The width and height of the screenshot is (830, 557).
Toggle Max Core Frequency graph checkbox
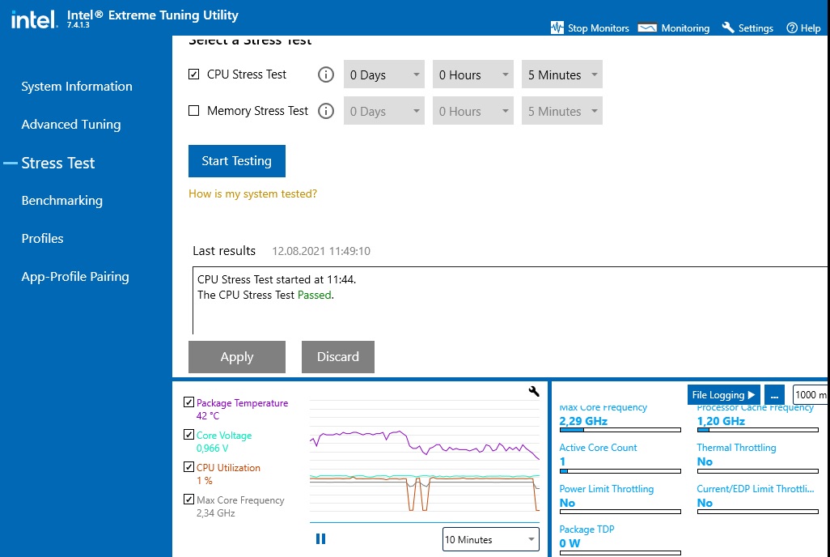point(188,500)
